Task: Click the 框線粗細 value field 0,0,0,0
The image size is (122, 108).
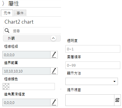Action: pos(26,55)
